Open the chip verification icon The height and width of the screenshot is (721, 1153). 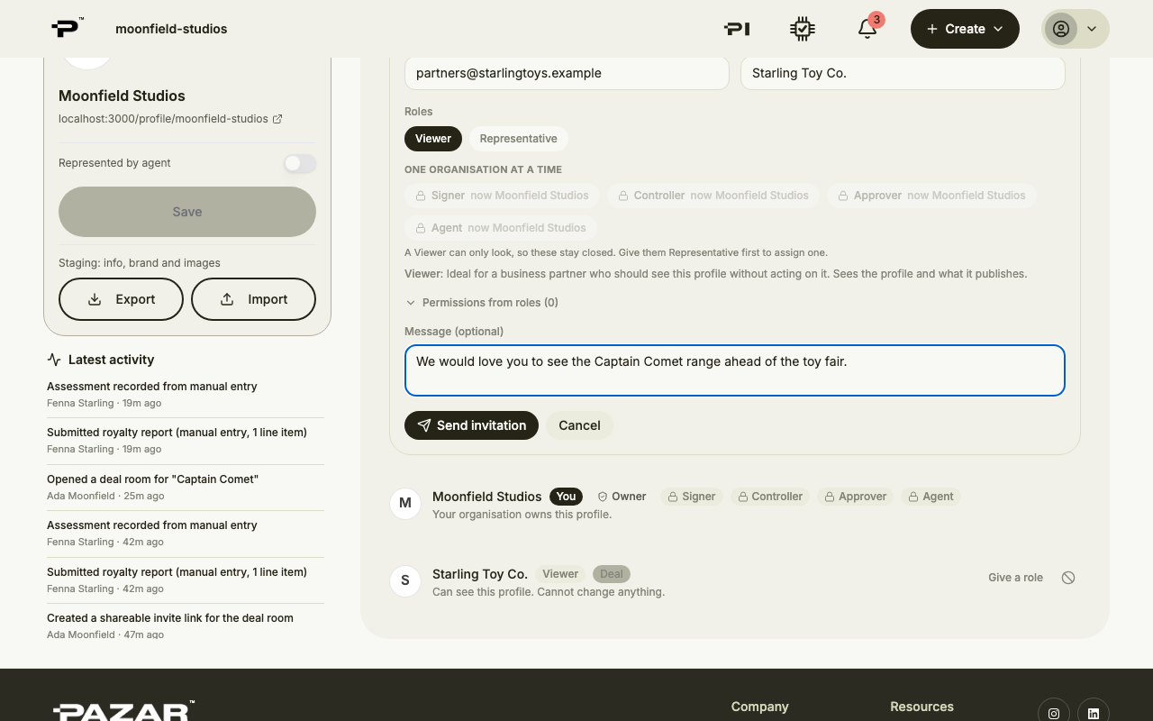(802, 29)
